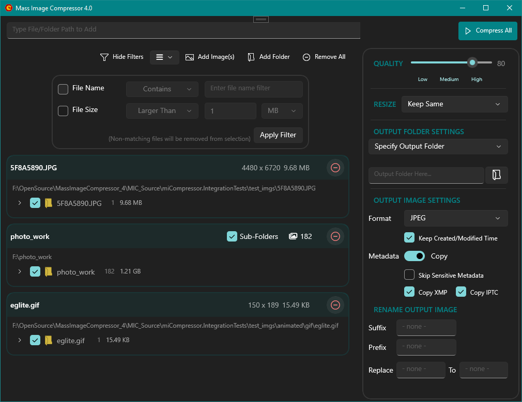The height and width of the screenshot is (402, 522).
Task: Uncheck Copy XMP option
Action: tap(409, 292)
